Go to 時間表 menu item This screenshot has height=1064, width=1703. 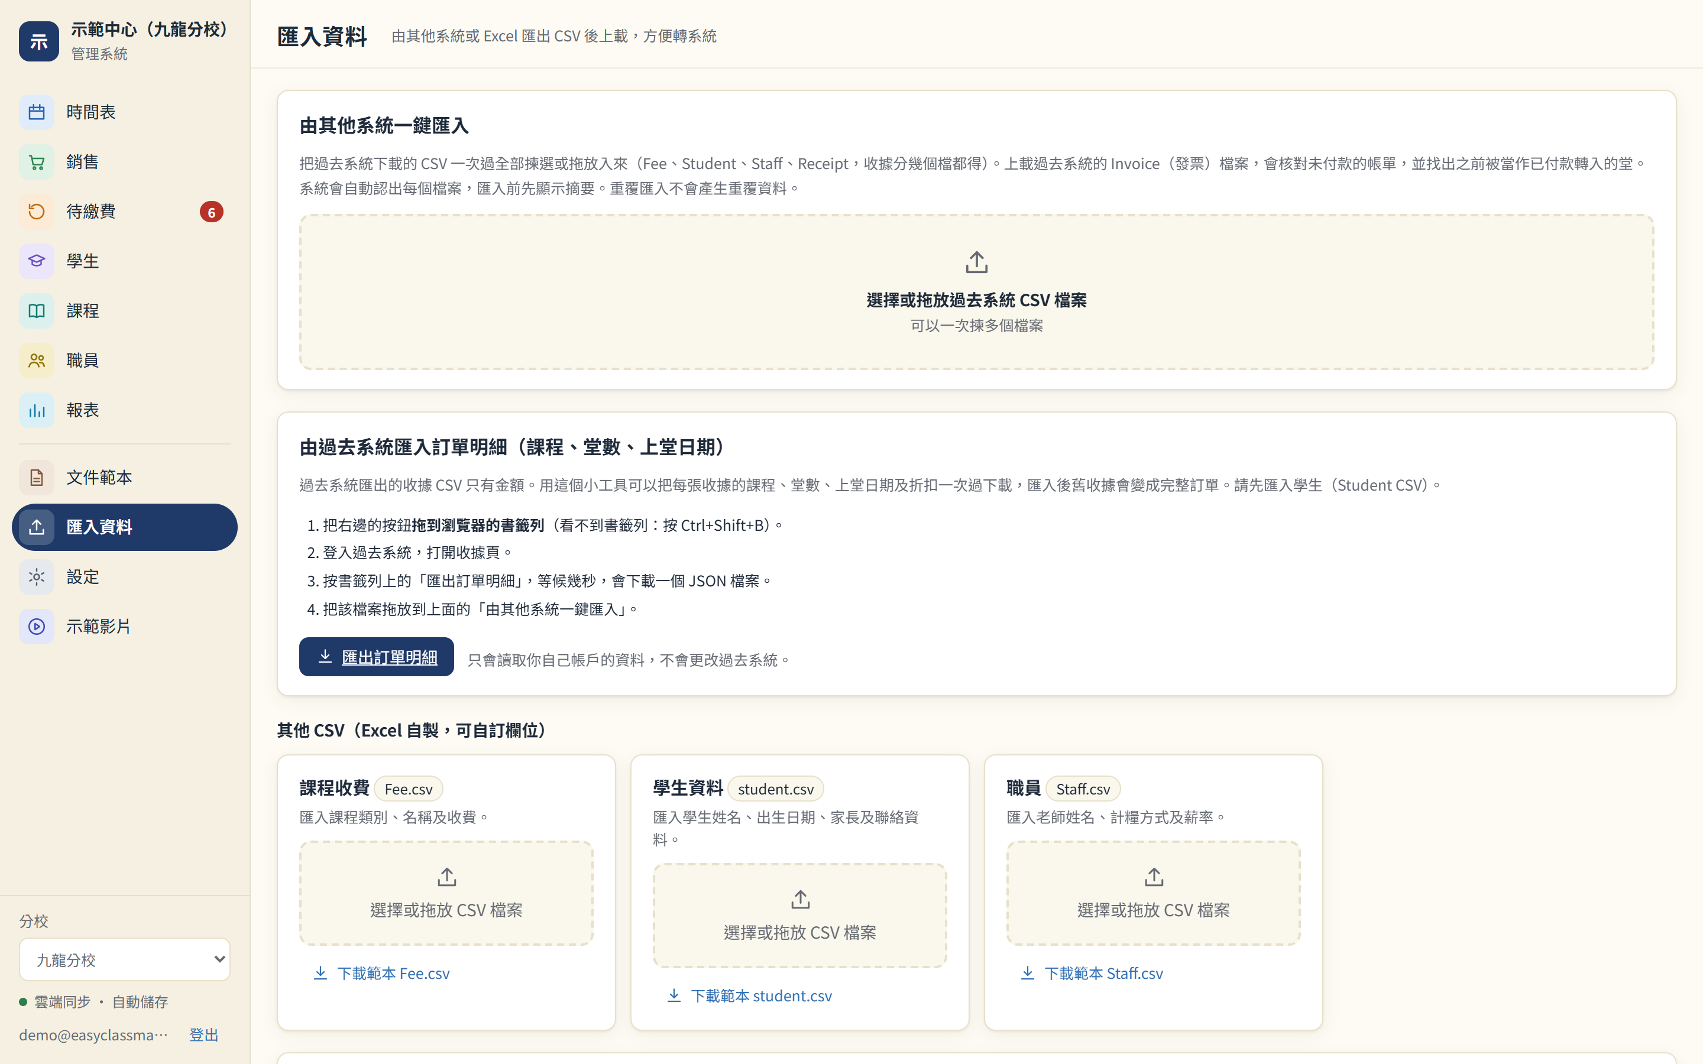125,112
